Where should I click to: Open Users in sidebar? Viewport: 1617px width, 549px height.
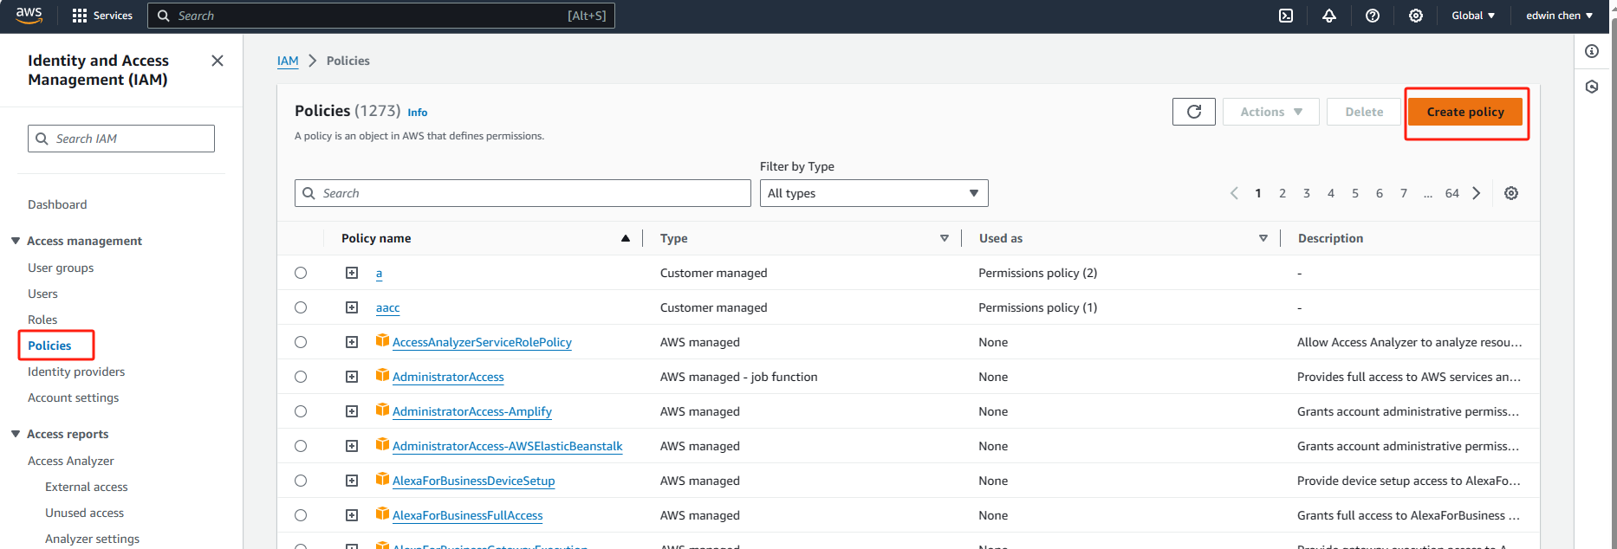pyautogui.click(x=42, y=294)
